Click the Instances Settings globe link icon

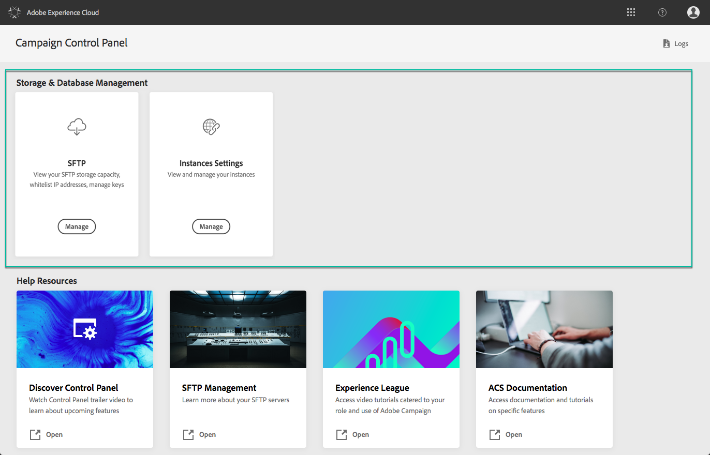coord(211,127)
